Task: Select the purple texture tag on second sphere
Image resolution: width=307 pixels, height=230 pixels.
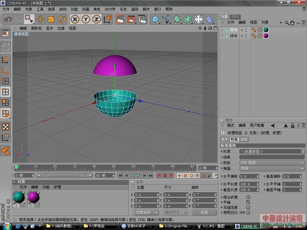Action: click(x=266, y=36)
